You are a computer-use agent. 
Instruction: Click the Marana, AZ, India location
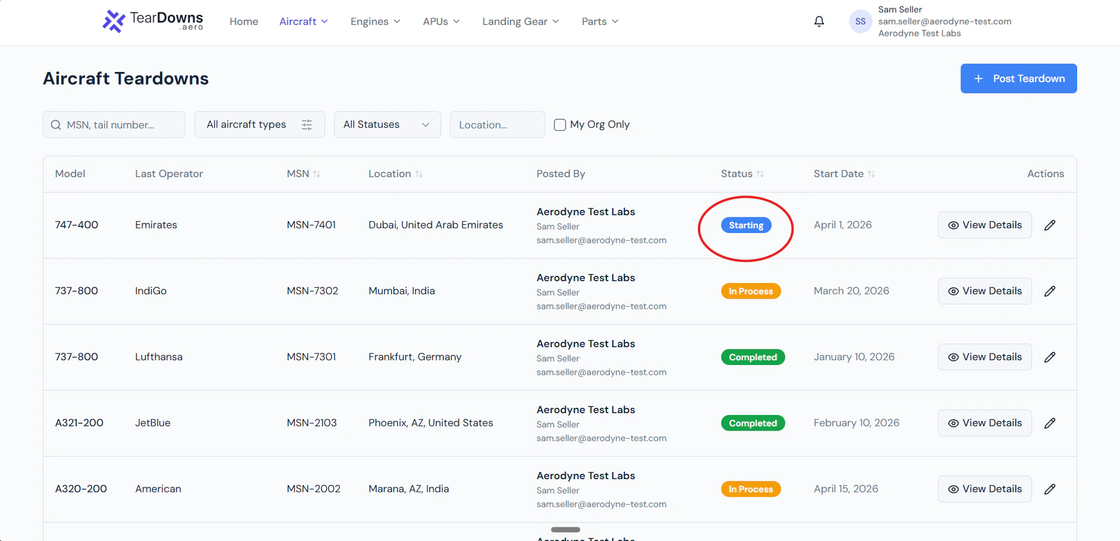[409, 489]
